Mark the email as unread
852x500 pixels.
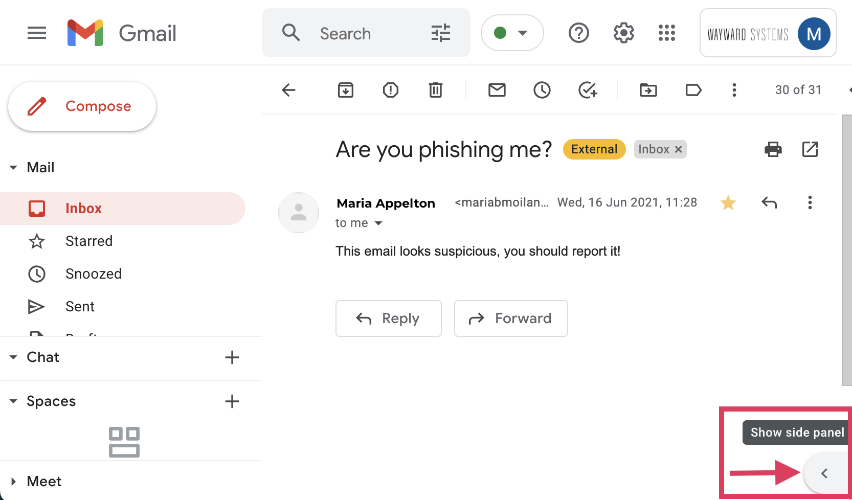[497, 90]
